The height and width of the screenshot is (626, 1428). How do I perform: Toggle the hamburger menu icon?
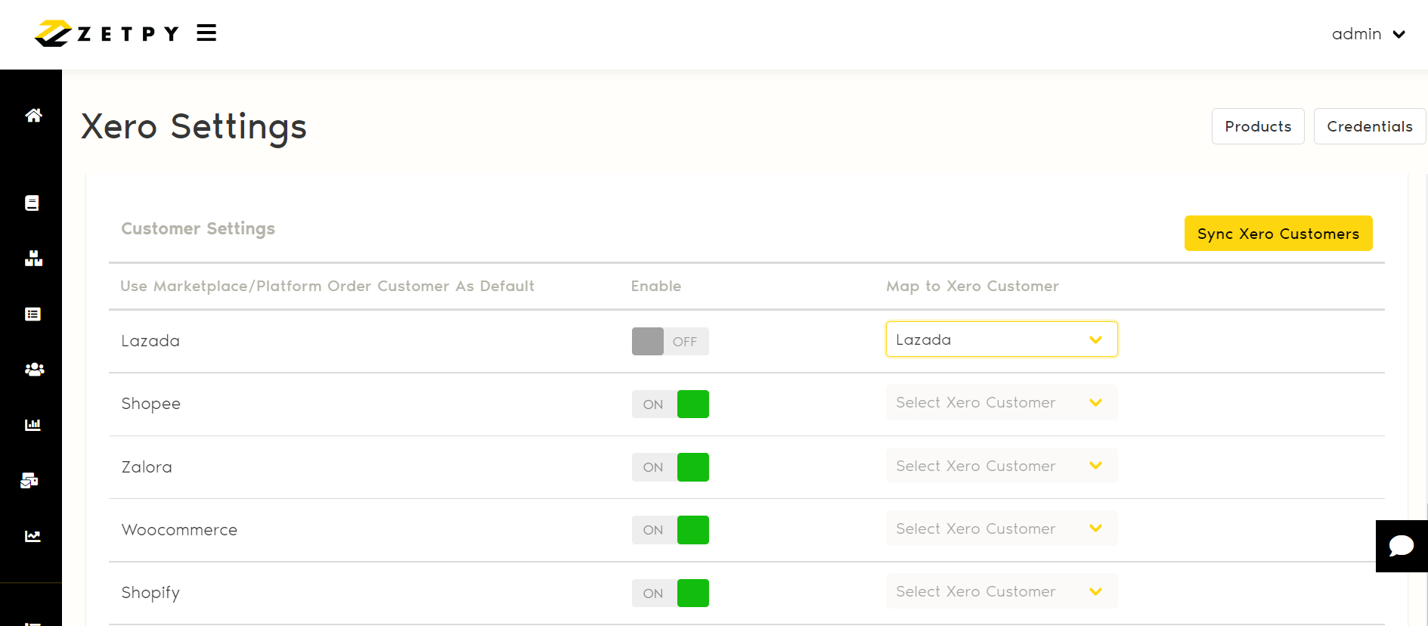tap(206, 33)
